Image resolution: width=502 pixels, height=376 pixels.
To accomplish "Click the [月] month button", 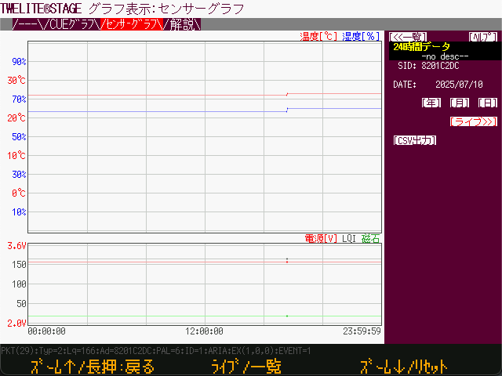I will pyautogui.click(x=460, y=103).
